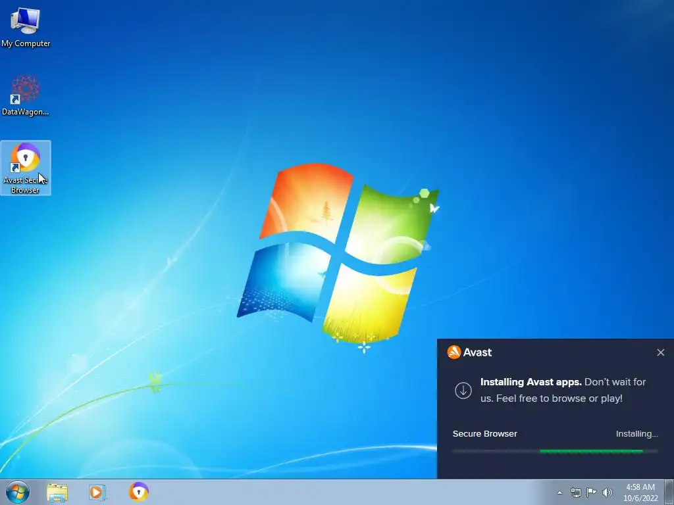
Task: Click the Avast logo in the notification
Action: tap(469, 352)
